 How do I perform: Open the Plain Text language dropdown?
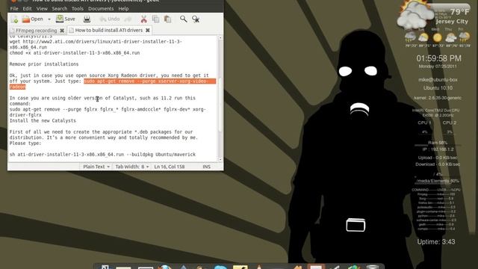(96, 167)
